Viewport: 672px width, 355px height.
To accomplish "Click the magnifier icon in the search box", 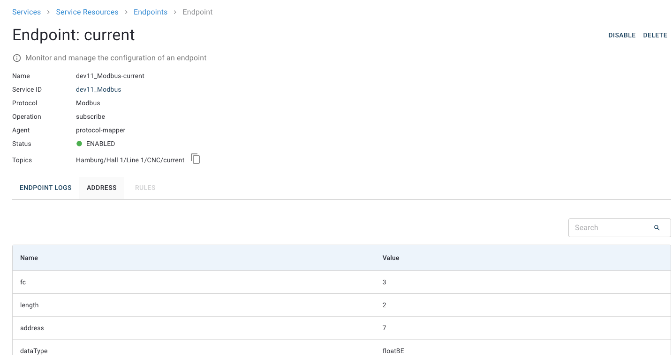I will pyautogui.click(x=657, y=228).
